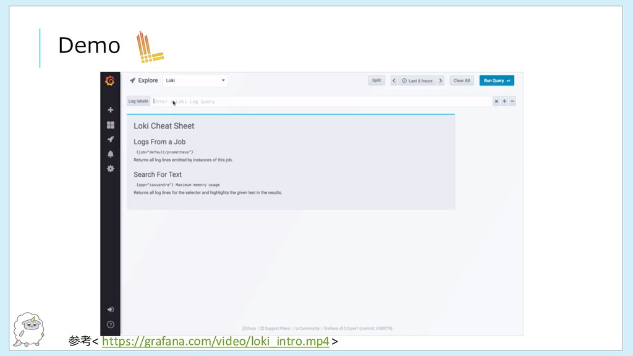Screen dimensions: 633x356
Task: Add a query row with the plus icon
Action: point(504,101)
